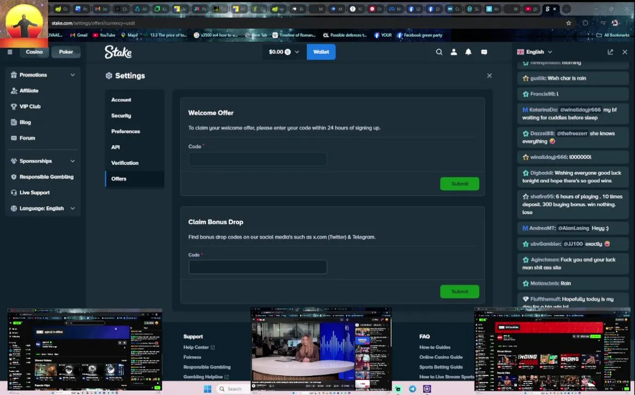Viewport: 635px width, 395px height.
Task: Open the Preferences settings tab
Action: pyautogui.click(x=134, y=131)
